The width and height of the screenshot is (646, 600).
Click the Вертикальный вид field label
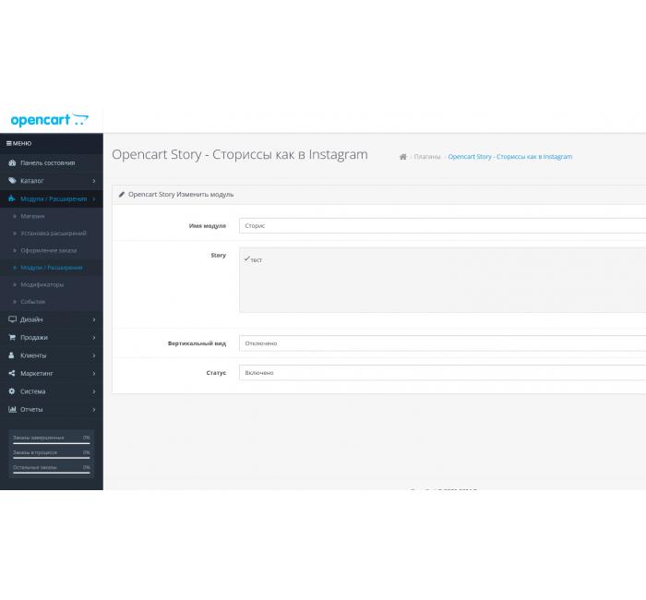197,343
